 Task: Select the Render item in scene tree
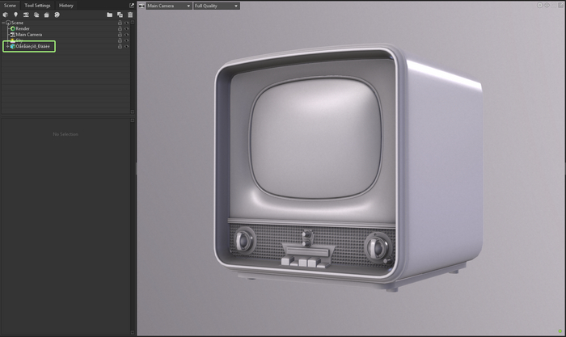pos(23,28)
